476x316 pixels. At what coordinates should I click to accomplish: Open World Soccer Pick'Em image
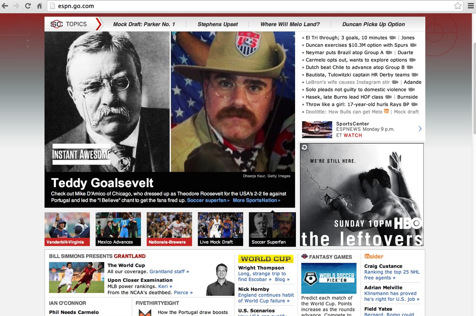pyautogui.click(x=328, y=278)
